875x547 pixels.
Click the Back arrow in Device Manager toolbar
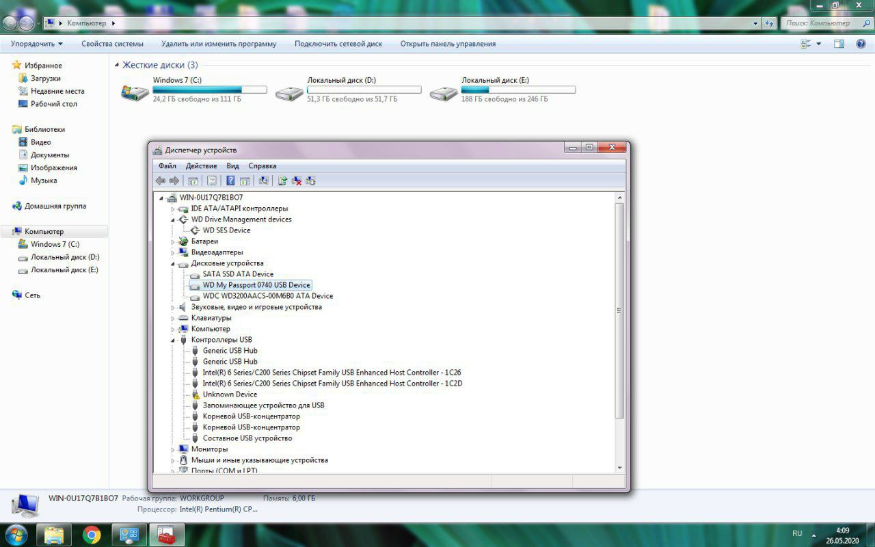point(161,181)
